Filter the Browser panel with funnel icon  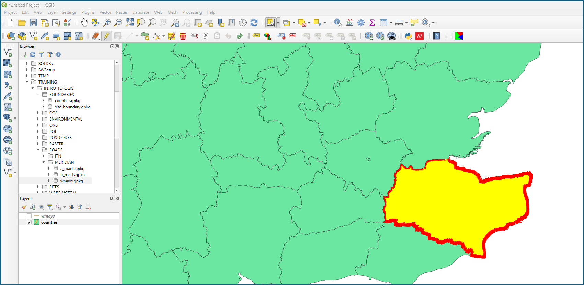click(x=41, y=54)
